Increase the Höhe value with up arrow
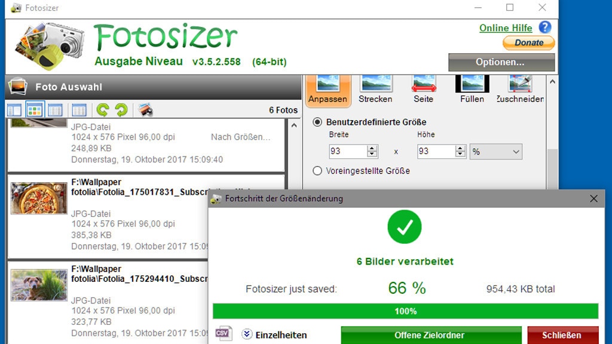The image size is (612, 344). click(461, 148)
